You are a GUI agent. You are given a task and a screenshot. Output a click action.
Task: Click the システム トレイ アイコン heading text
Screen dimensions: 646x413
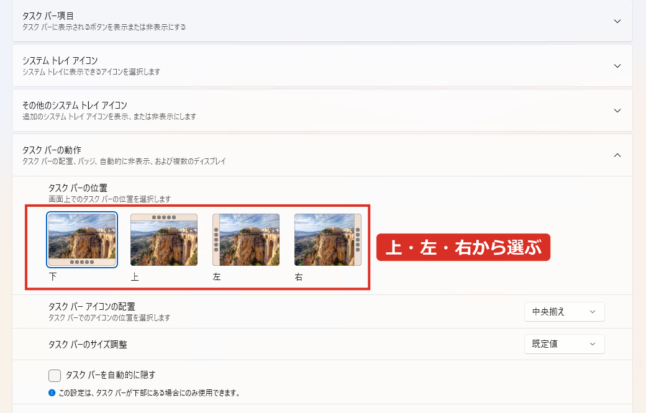pos(60,60)
